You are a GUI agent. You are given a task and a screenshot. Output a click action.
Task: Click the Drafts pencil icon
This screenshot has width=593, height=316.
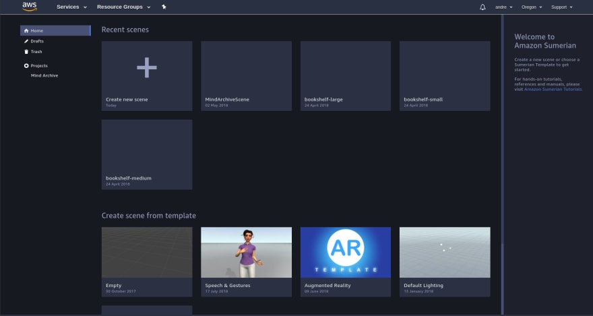coord(26,41)
